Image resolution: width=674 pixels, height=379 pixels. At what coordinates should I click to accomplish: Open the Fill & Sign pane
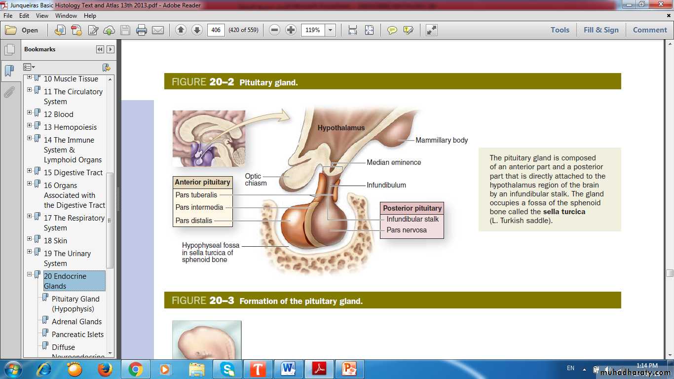[x=600, y=30]
